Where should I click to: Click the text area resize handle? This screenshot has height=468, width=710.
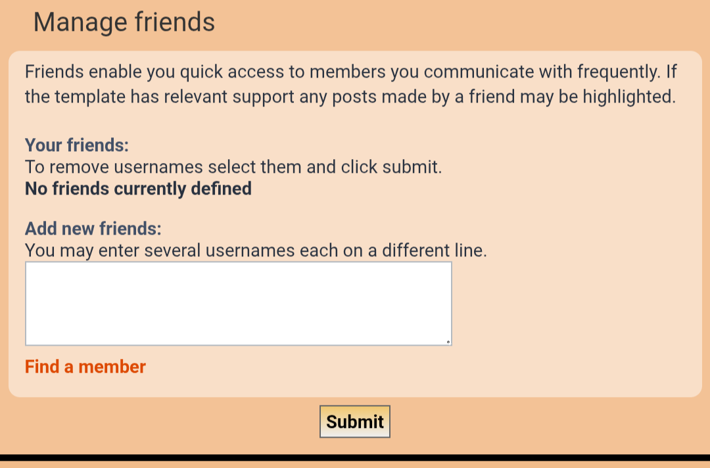(448, 341)
